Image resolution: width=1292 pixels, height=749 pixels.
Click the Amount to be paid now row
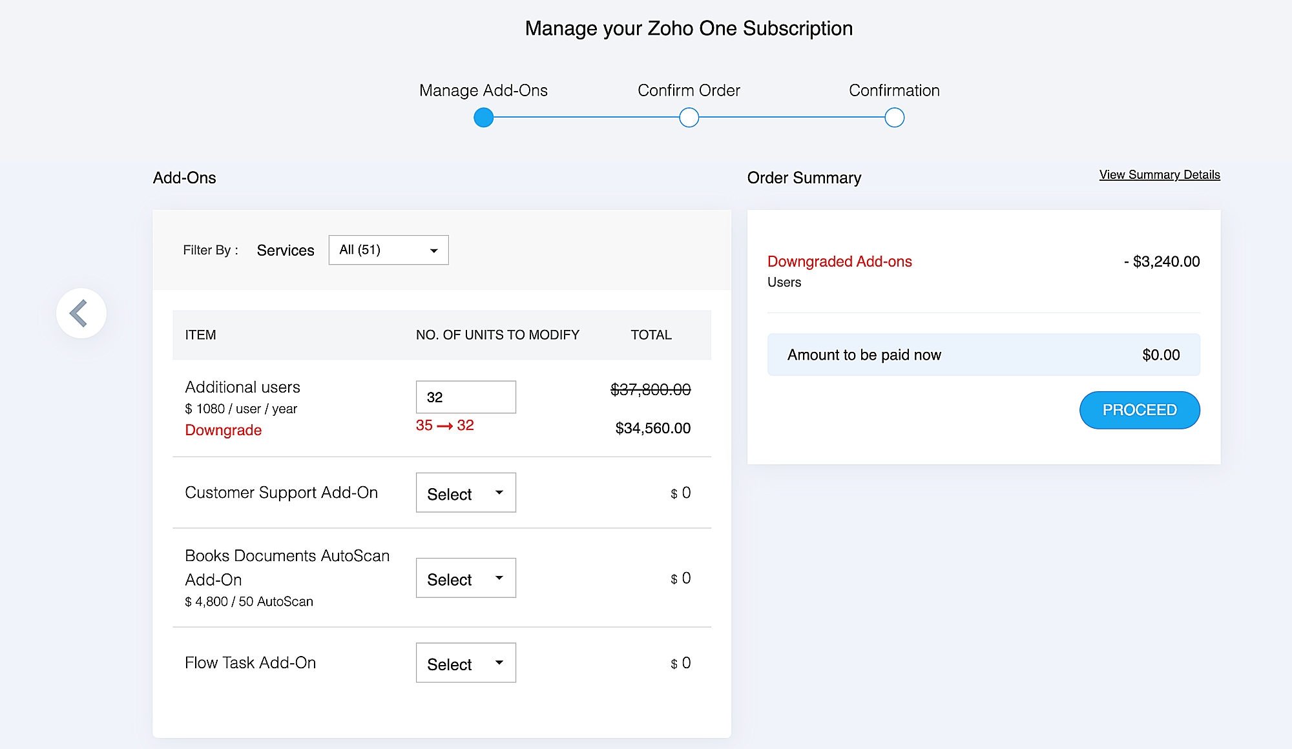(x=984, y=354)
